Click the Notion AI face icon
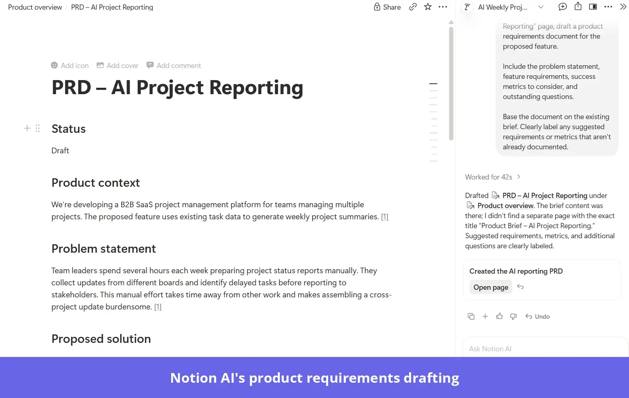 (x=467, y=7)
